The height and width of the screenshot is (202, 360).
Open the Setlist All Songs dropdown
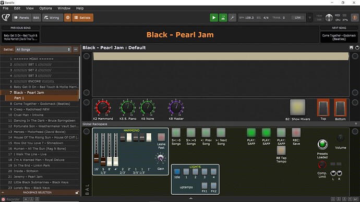point(43,49)
